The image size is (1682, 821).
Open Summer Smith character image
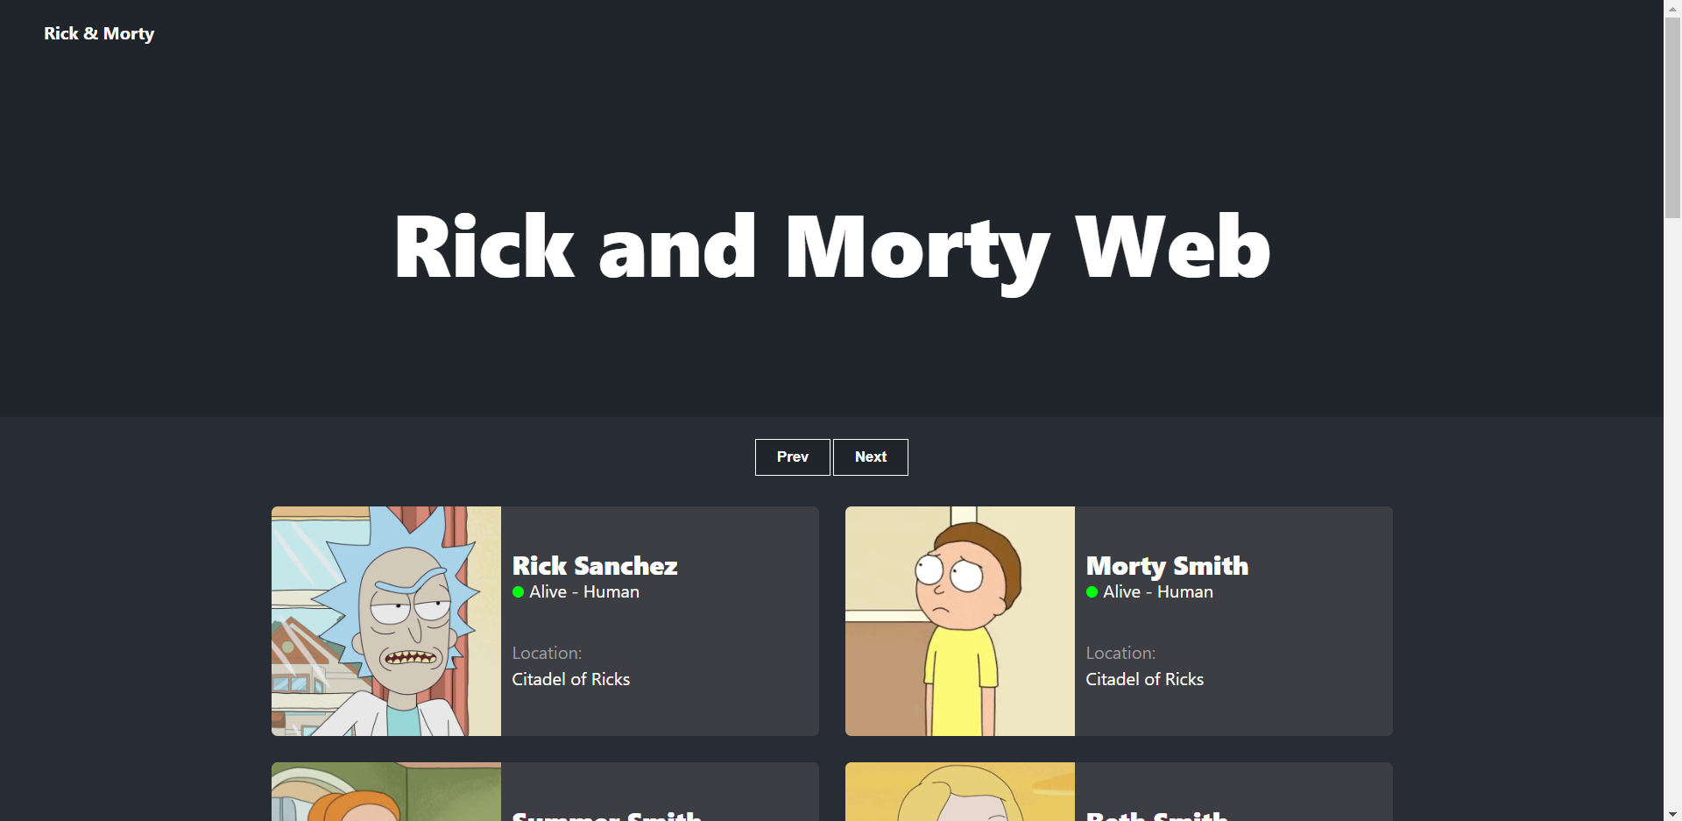(386, 792)
